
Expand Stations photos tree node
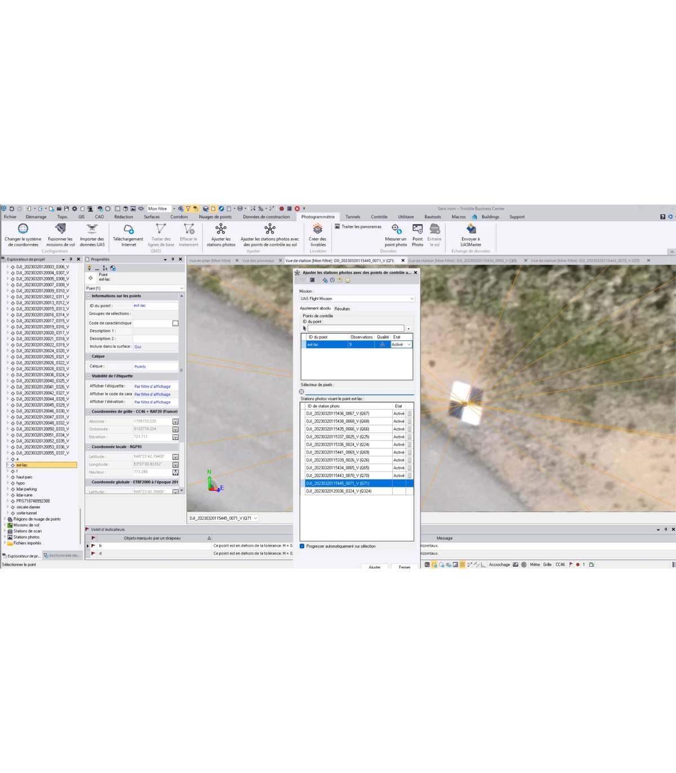[x=5, y=537]
